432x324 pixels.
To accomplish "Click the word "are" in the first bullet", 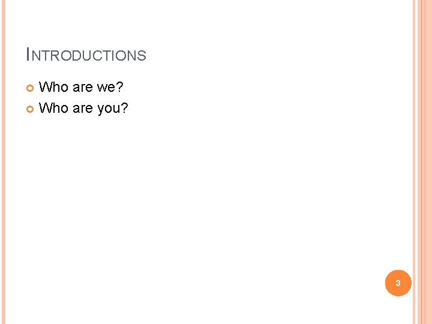I will click(x=83, y=88).
